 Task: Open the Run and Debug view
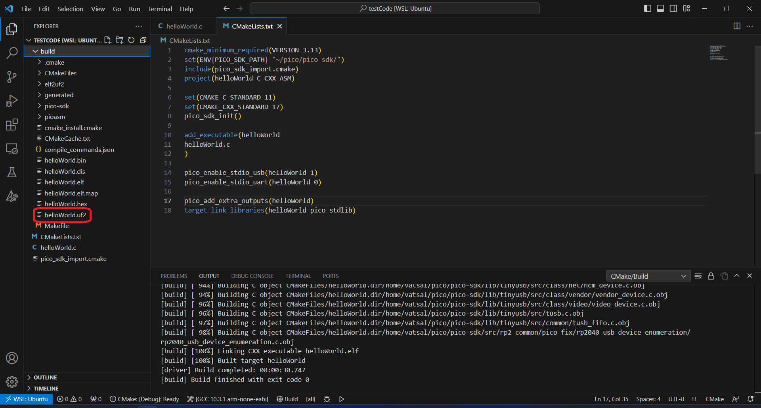tap(12, 101)
